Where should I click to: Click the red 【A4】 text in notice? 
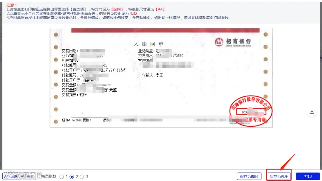pos(160,9)
